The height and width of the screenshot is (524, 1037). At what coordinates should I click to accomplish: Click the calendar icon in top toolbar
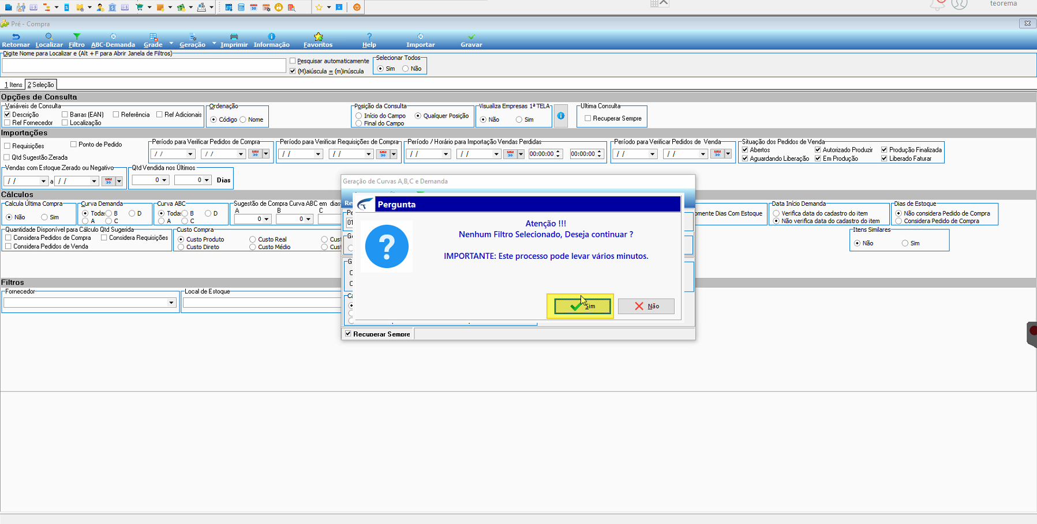(253, 7)
